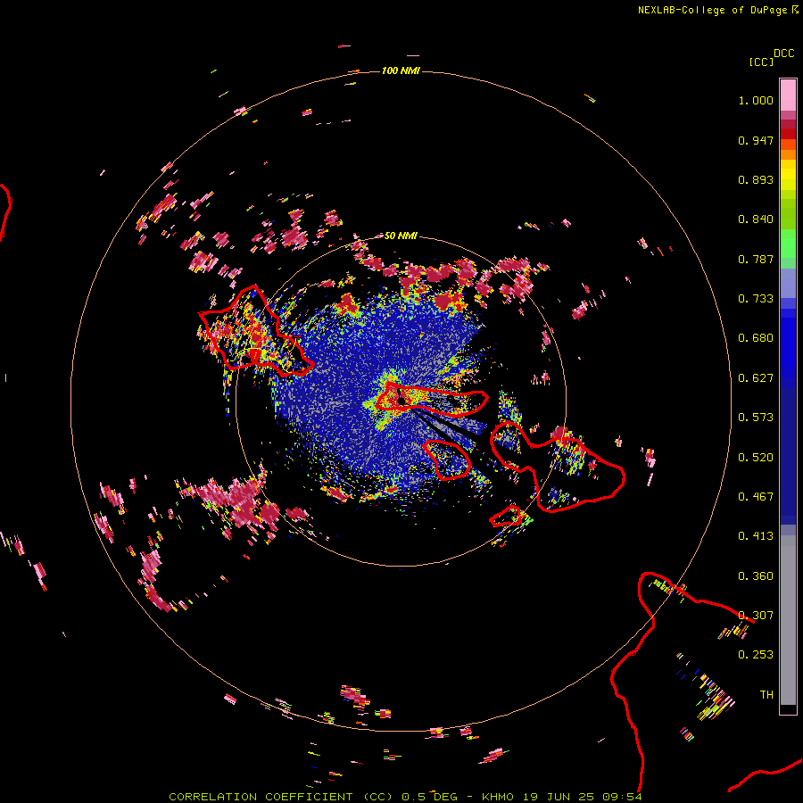Image resolution: width=803 pixels, height=803 pixels.
Task: Click the NEXLAB-College of DuPage label
Action: pos(712,10)
